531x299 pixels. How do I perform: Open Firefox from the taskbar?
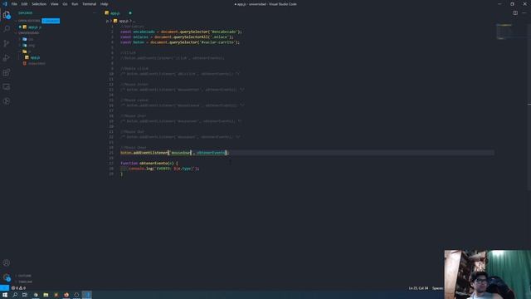66,295
